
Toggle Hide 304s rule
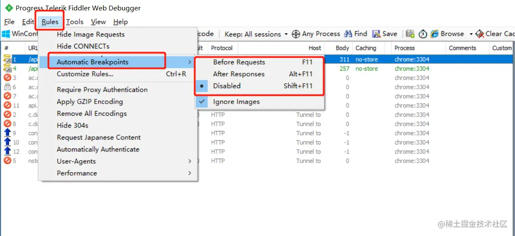pyautogui.click(x=118, y=125)
